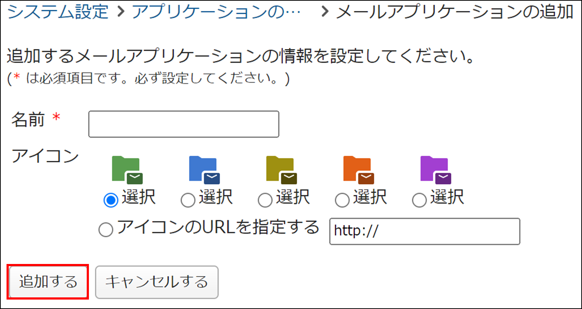Select the radio button under blue folder
This screenshot has height=309, width=582.
tap(188, 200)
